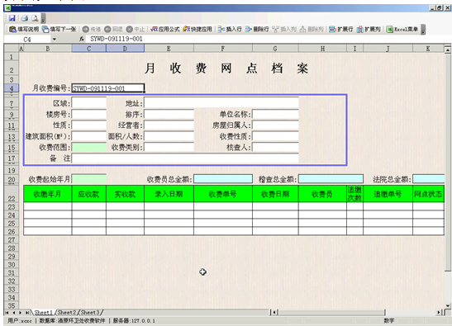Click the 地址 input field
This screenshot has height=326, width=452.
pyautogui.click(x=221, y=102)
